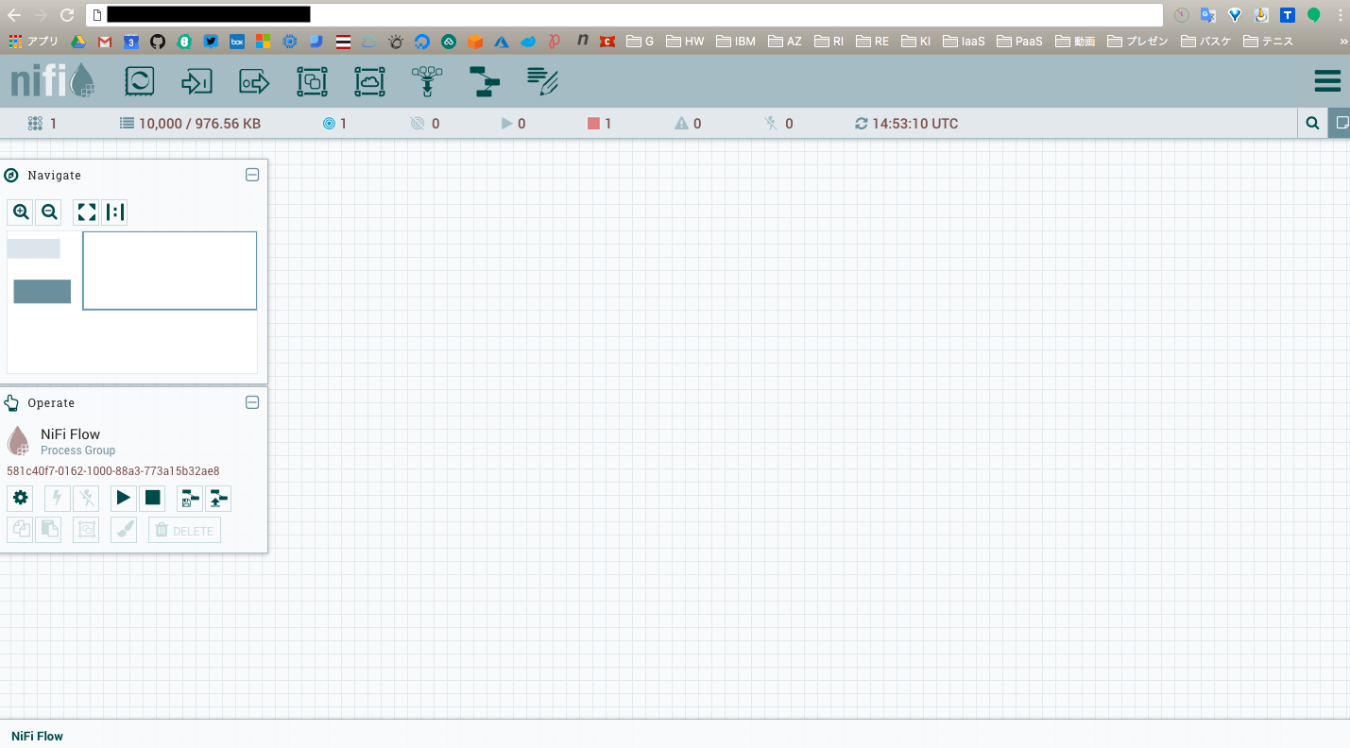Zoom in using the Navigate panel

point(21,212)
